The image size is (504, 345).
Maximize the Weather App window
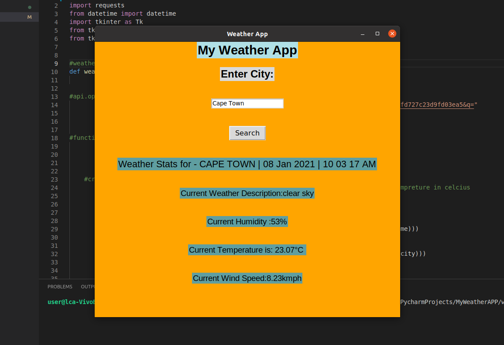point(377,34)
